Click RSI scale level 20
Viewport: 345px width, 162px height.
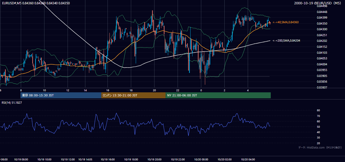click(x=318, y=143)
